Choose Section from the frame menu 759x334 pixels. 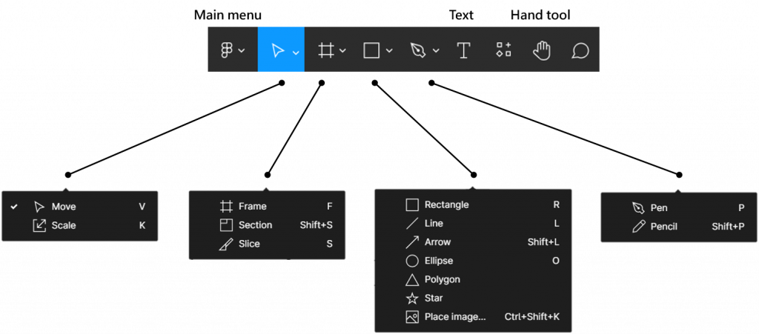[255, 225]
